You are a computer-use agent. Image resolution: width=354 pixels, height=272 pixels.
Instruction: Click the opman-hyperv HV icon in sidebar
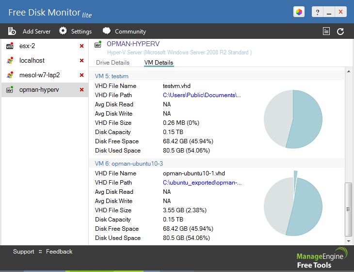10,89
